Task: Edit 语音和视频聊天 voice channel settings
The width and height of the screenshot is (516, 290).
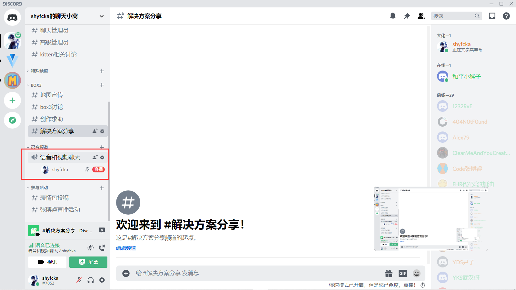Action: tap(102, 157)
